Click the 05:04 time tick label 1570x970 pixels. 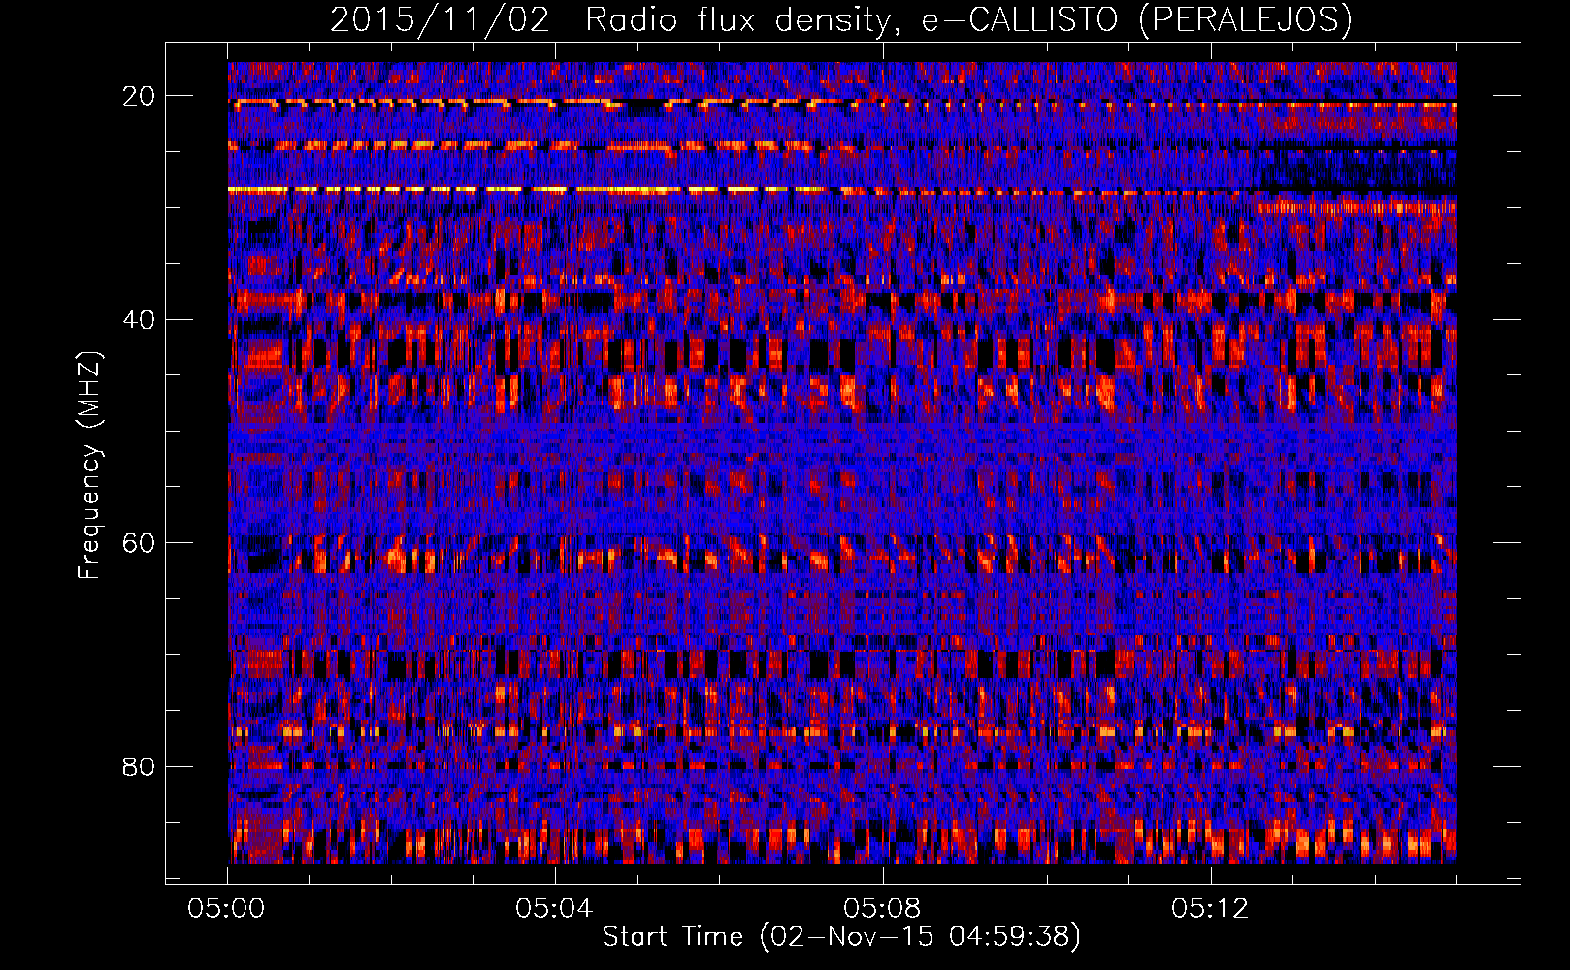(554, 909)
